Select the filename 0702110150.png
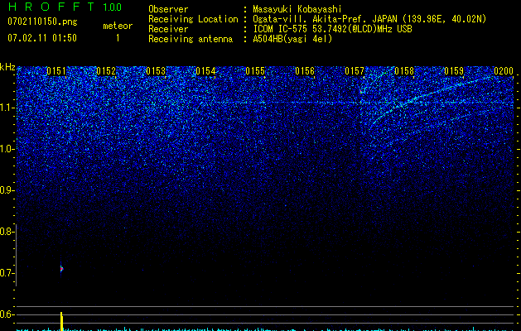Image resolution: width=521 pixels, height=331 pixels. [42, 22]
